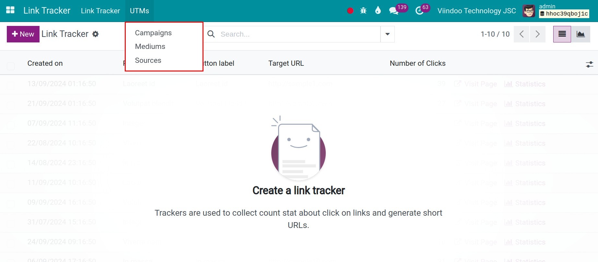Screen dimensions: 598x262
Task: Click Viindoo Technology JSC company switcher
Action: (x=476, y=11)
